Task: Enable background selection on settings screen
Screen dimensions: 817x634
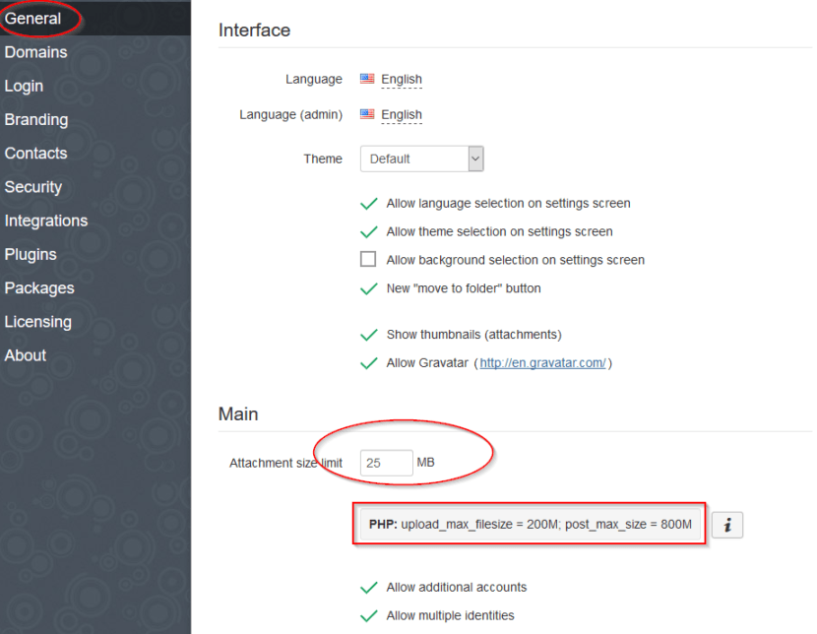Action: [x=368, y=259]
